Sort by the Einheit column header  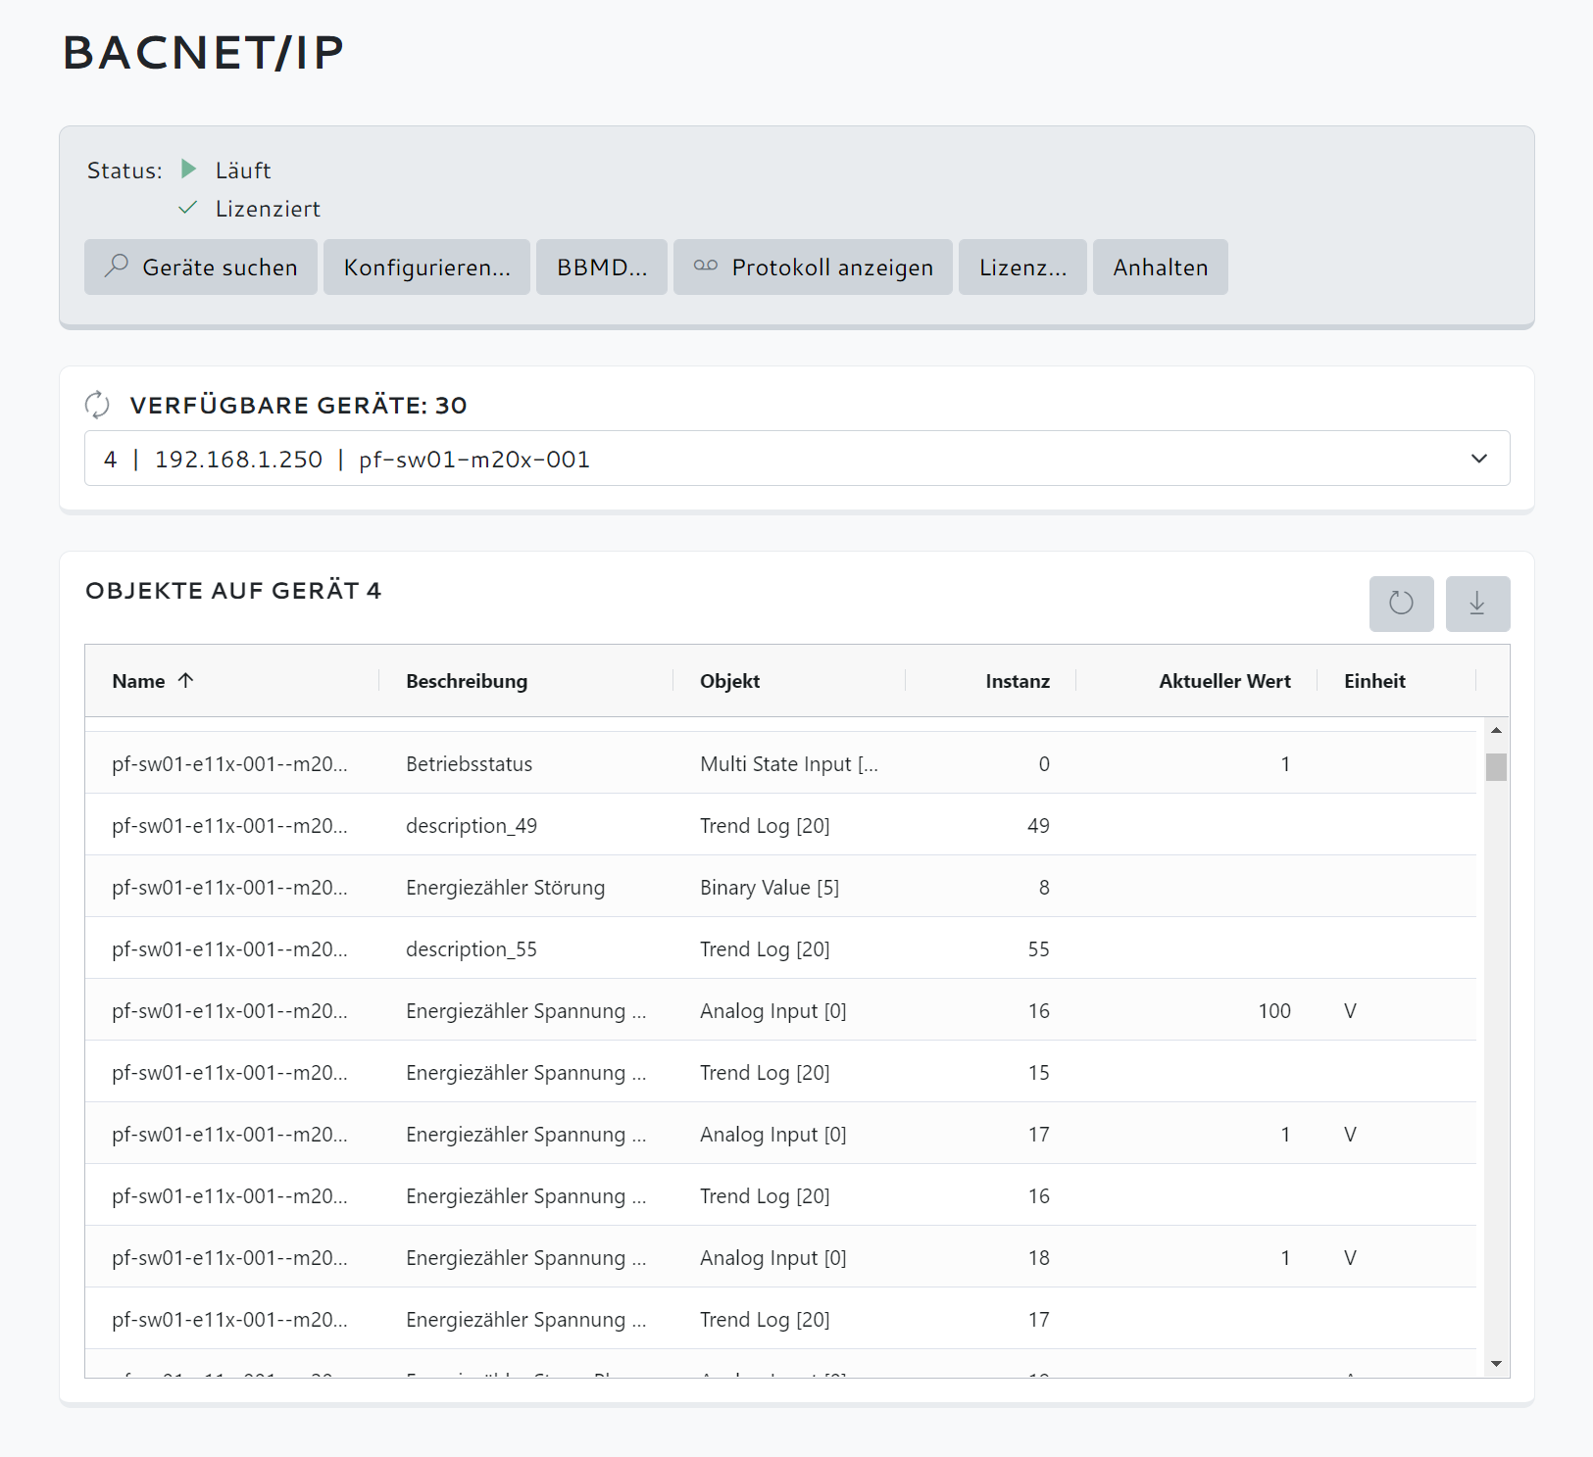click(x=1374, y=681)
